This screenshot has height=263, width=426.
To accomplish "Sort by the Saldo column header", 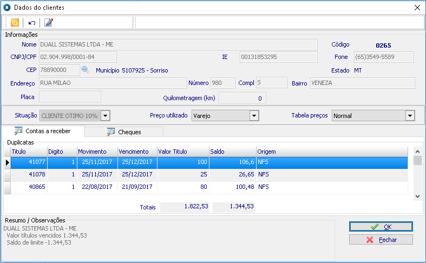I will pos(233,152).
